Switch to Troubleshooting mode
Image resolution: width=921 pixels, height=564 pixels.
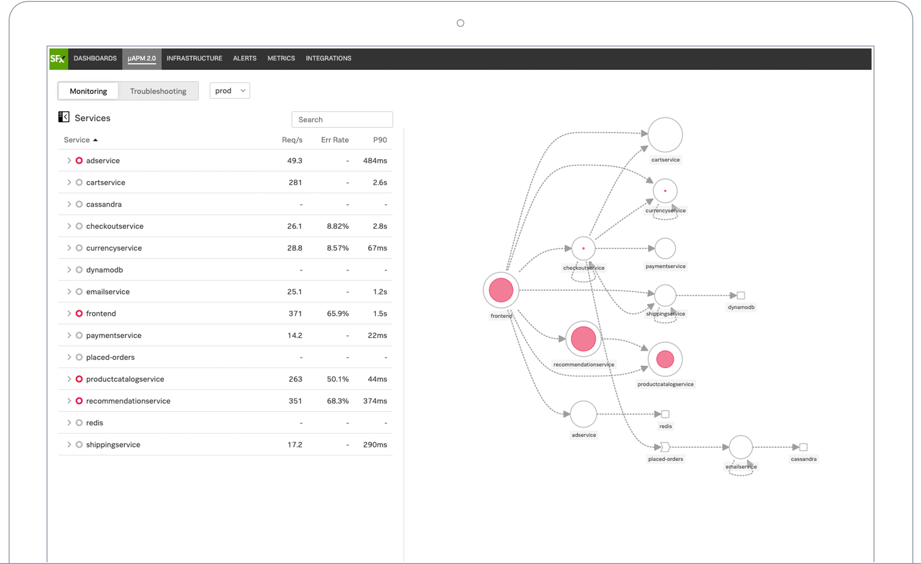pos(158,91)
